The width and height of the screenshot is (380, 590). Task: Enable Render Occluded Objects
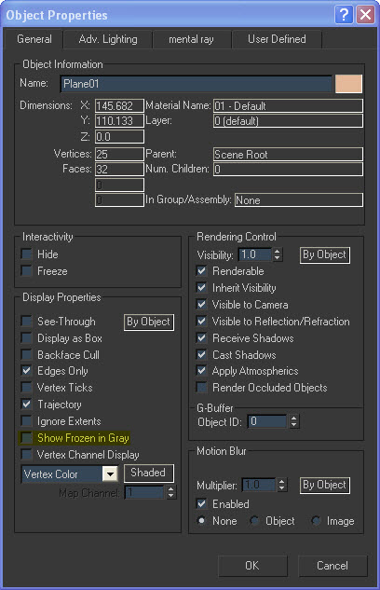202,387
